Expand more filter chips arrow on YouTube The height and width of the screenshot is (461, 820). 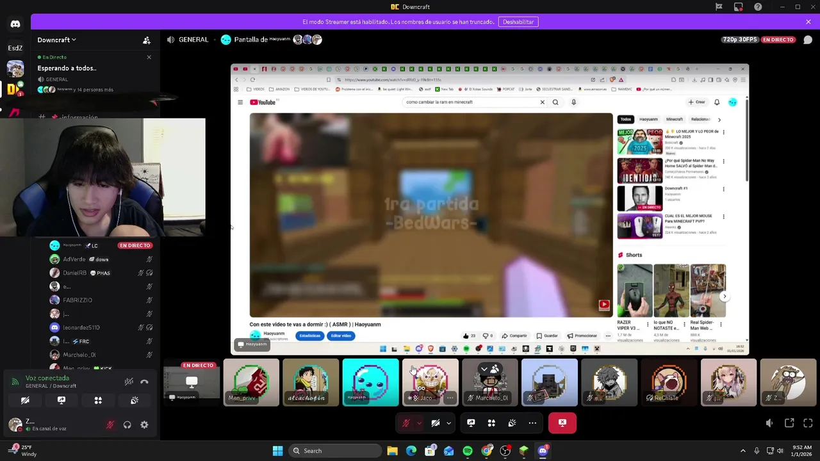click(719, 120)
